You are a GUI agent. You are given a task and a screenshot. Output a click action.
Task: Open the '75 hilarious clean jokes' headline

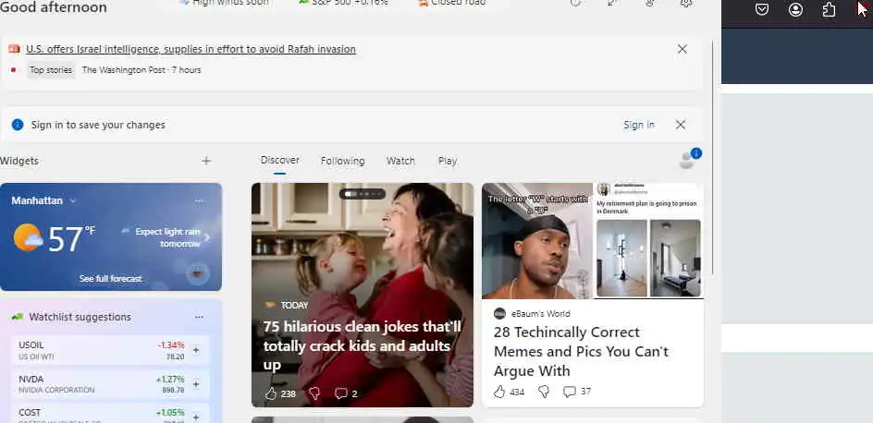(x=362, y=345)
